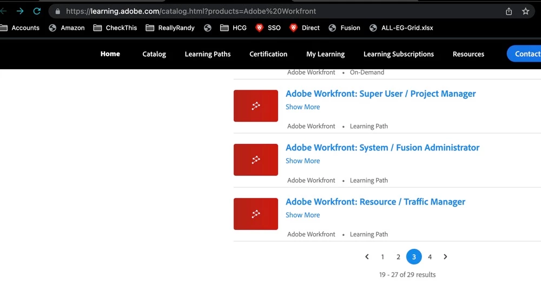Jump to results page 1

pos(382,257)
